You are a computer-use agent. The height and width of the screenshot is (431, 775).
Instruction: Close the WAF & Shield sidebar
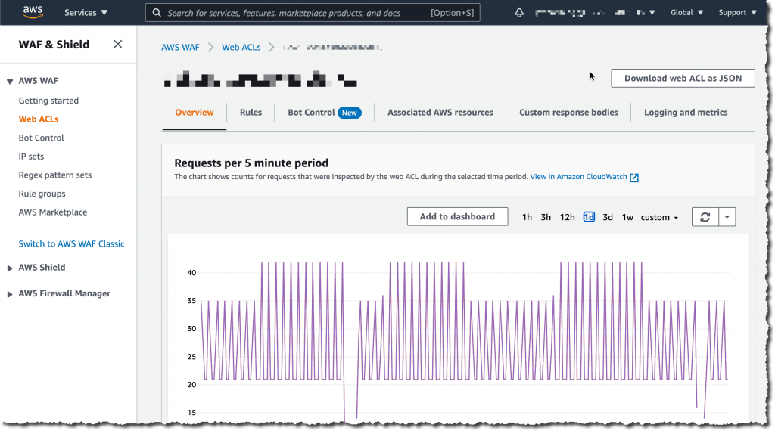click(x=117, y=45)
